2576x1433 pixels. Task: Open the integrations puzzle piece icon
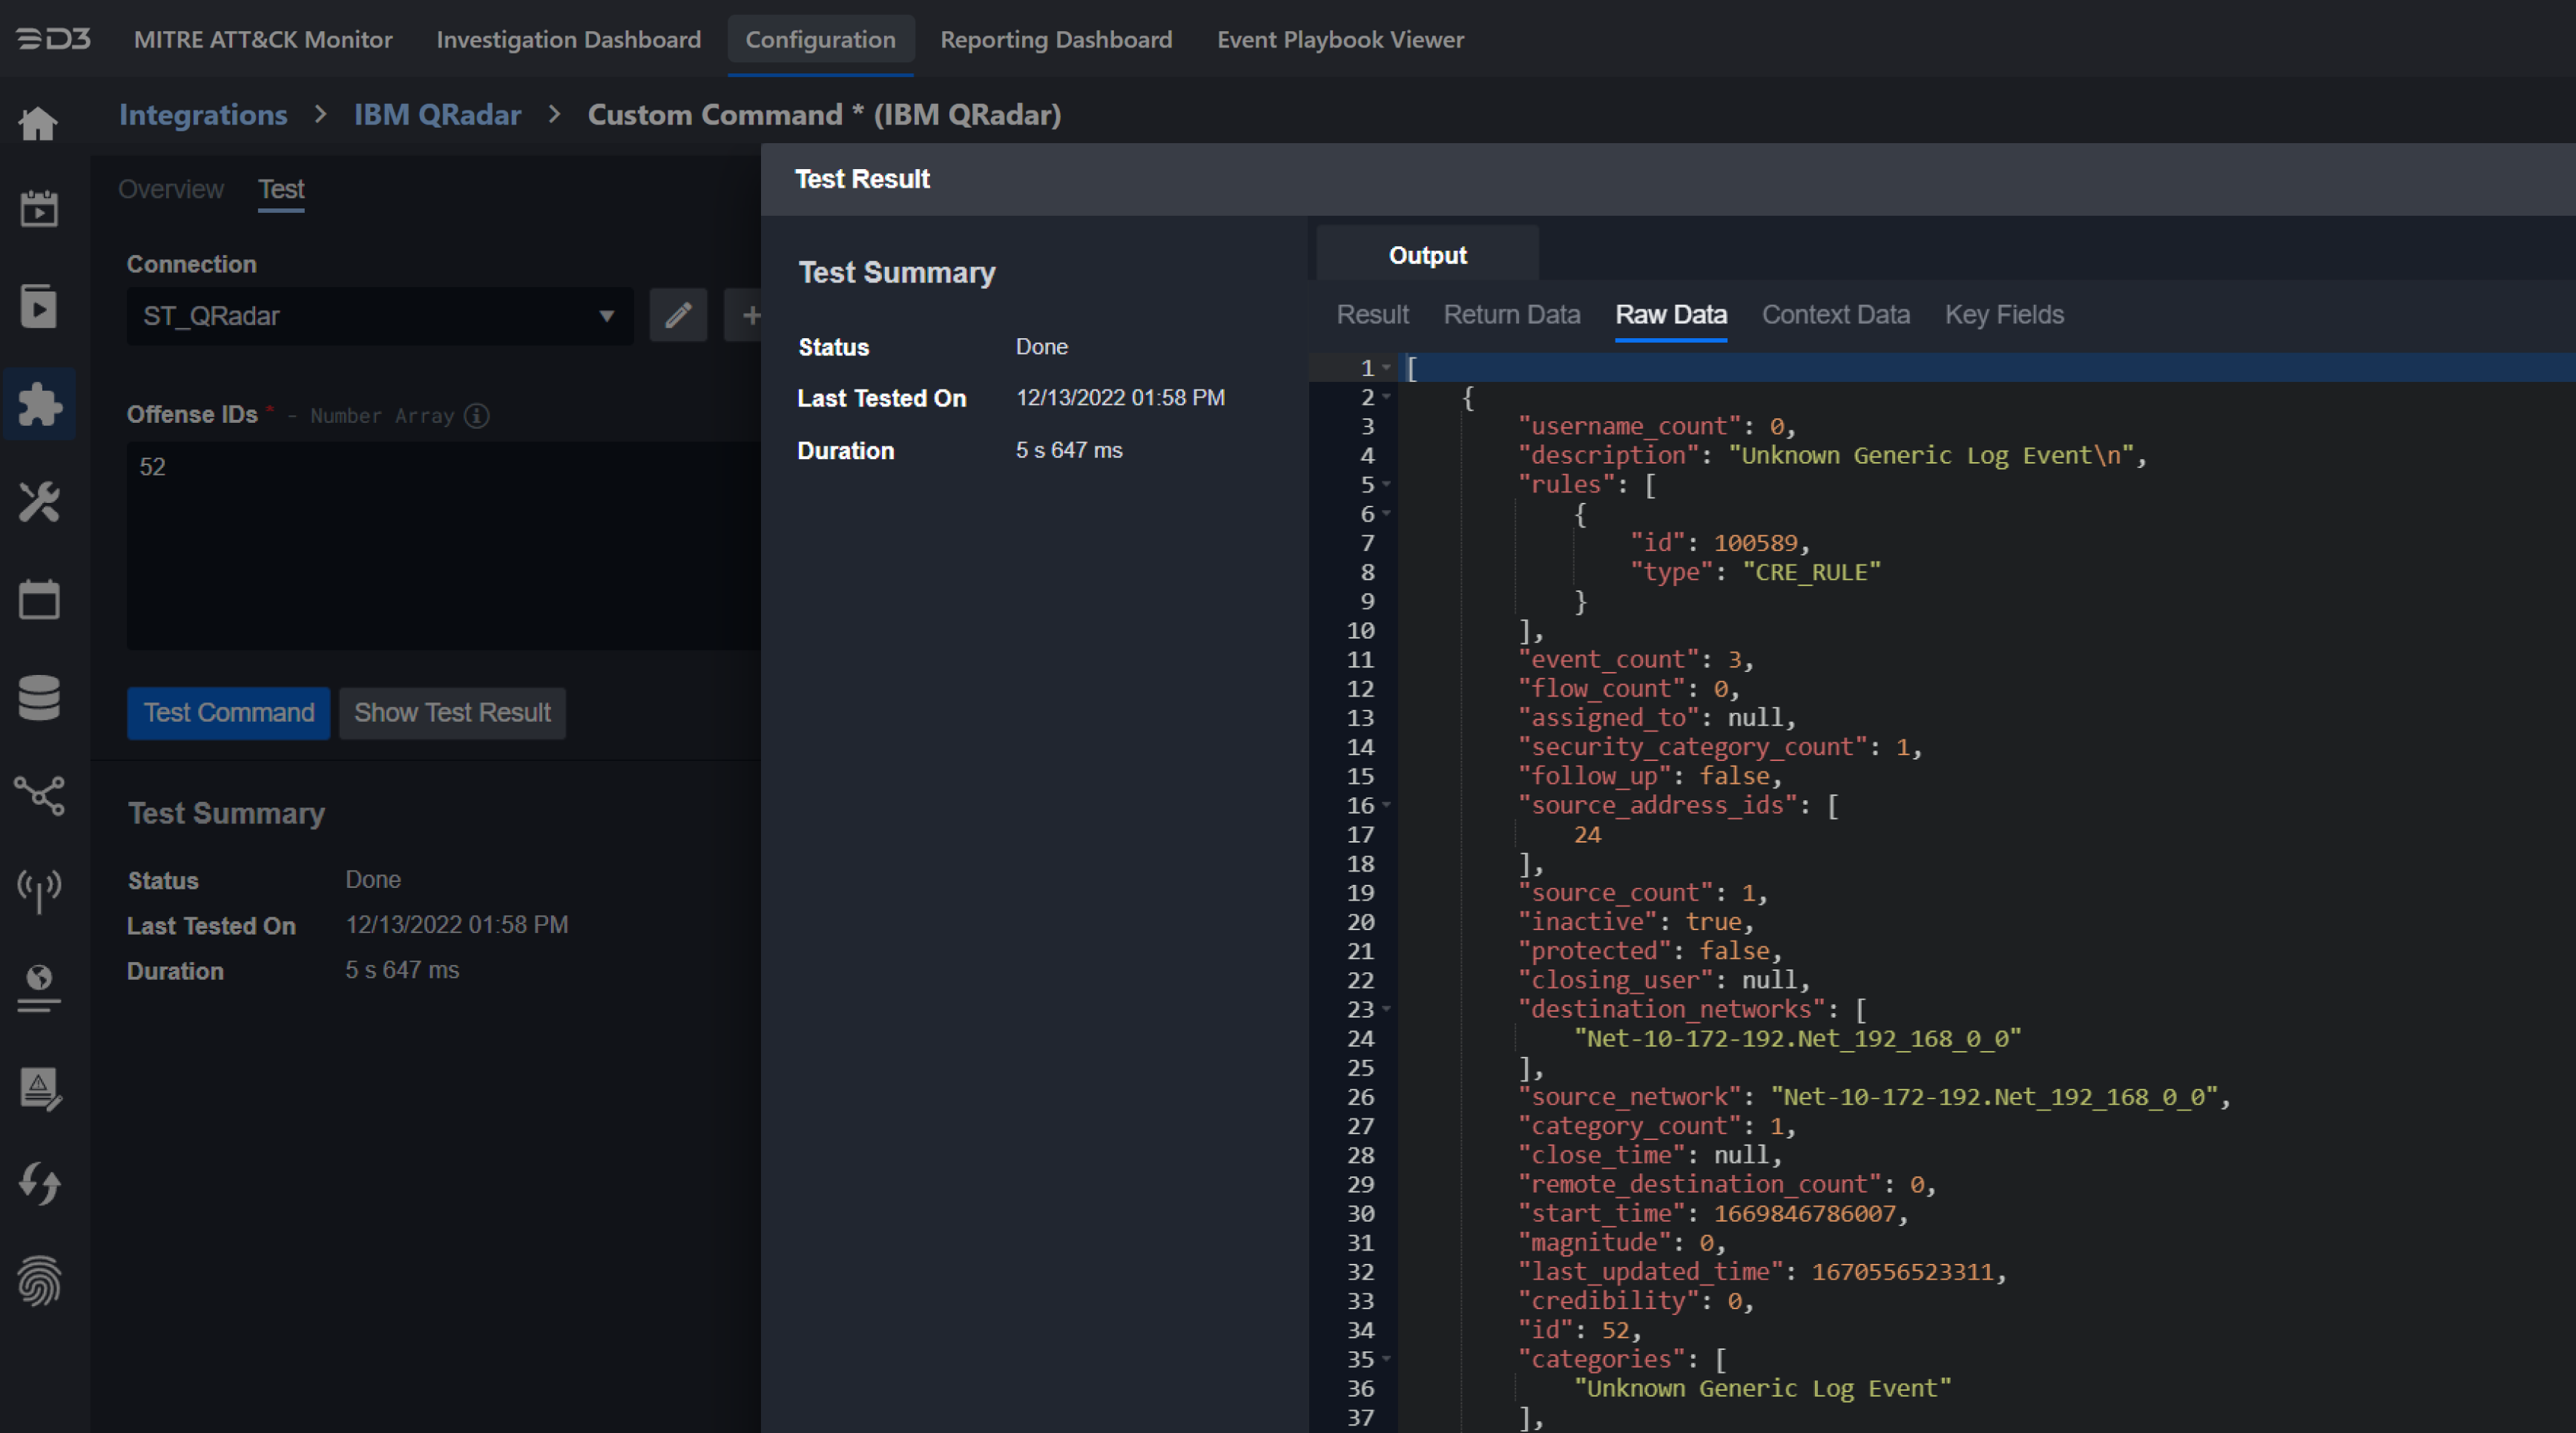click(x=39, y=404)
